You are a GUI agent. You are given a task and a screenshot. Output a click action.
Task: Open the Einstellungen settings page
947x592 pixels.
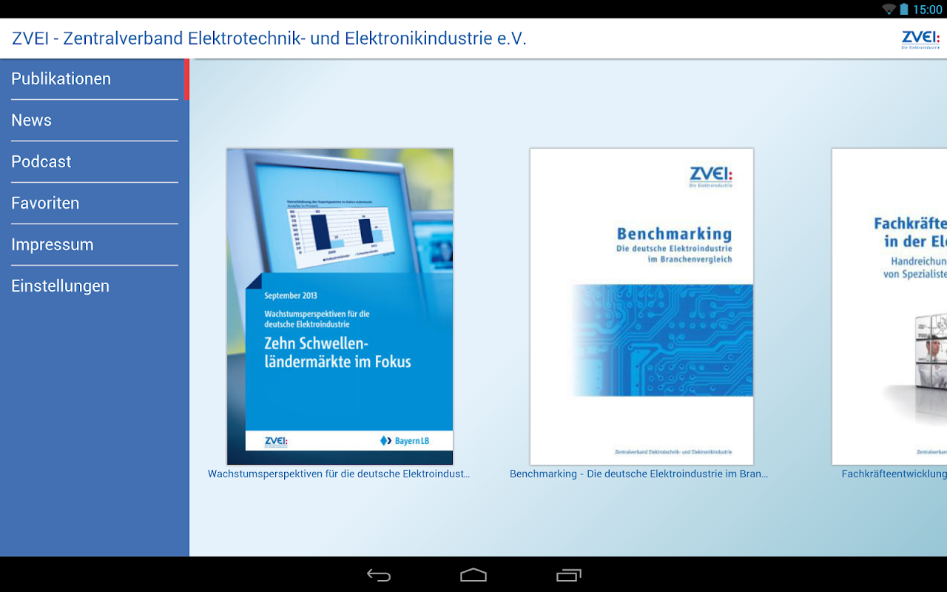(x=95, y=286)
